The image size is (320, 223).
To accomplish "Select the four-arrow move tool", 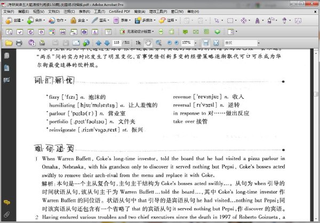I will pyautogui.click(x=244, y=20).
